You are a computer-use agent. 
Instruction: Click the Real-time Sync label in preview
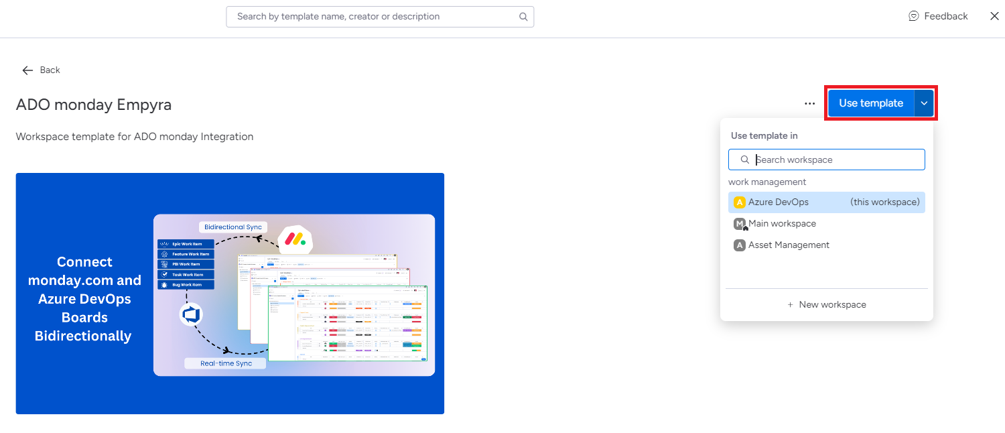pyautogui.click(x=226, y=363)
